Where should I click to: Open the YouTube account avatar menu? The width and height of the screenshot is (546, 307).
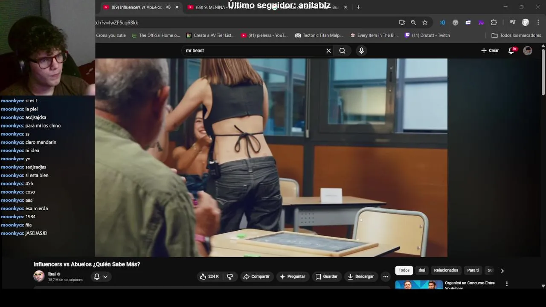(x=528, y=51)
